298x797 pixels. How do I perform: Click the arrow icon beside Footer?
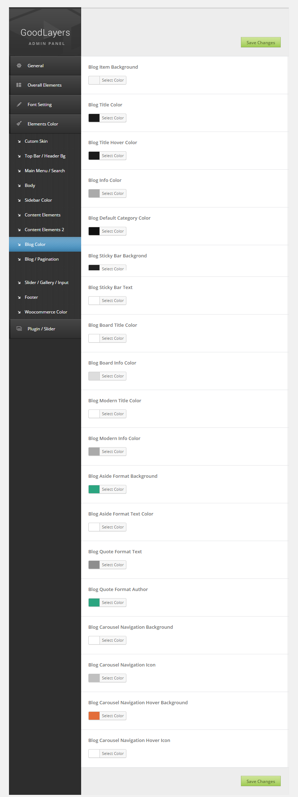[x=19, y=298]
